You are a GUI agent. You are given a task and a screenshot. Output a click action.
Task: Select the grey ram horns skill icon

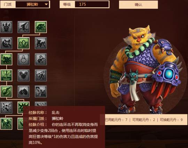point(24,75)
